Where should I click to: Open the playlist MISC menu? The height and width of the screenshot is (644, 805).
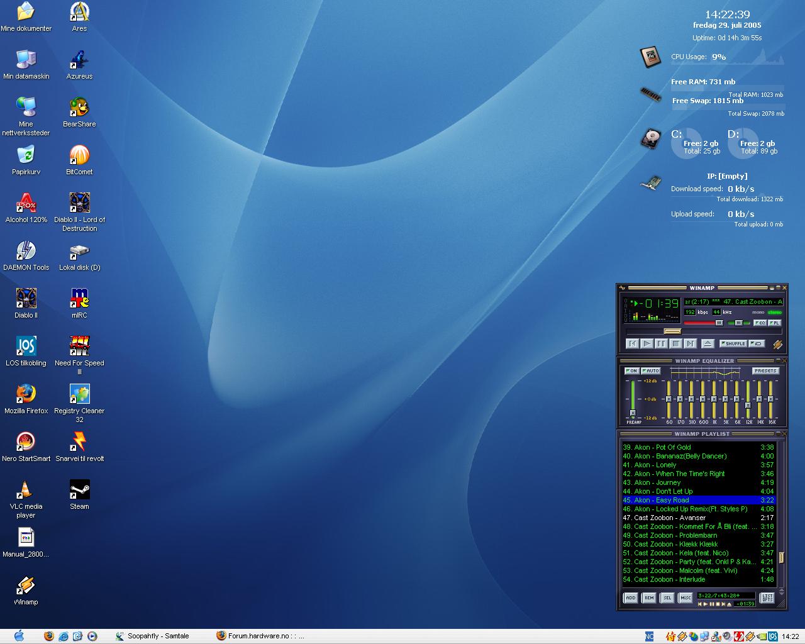point(686,597)
